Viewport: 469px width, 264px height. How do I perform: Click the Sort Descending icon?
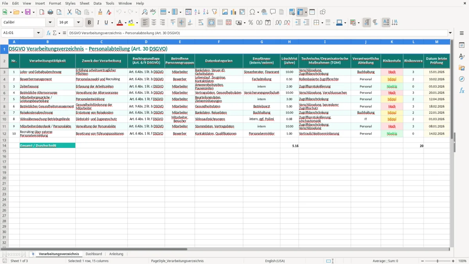click(206, 12)
